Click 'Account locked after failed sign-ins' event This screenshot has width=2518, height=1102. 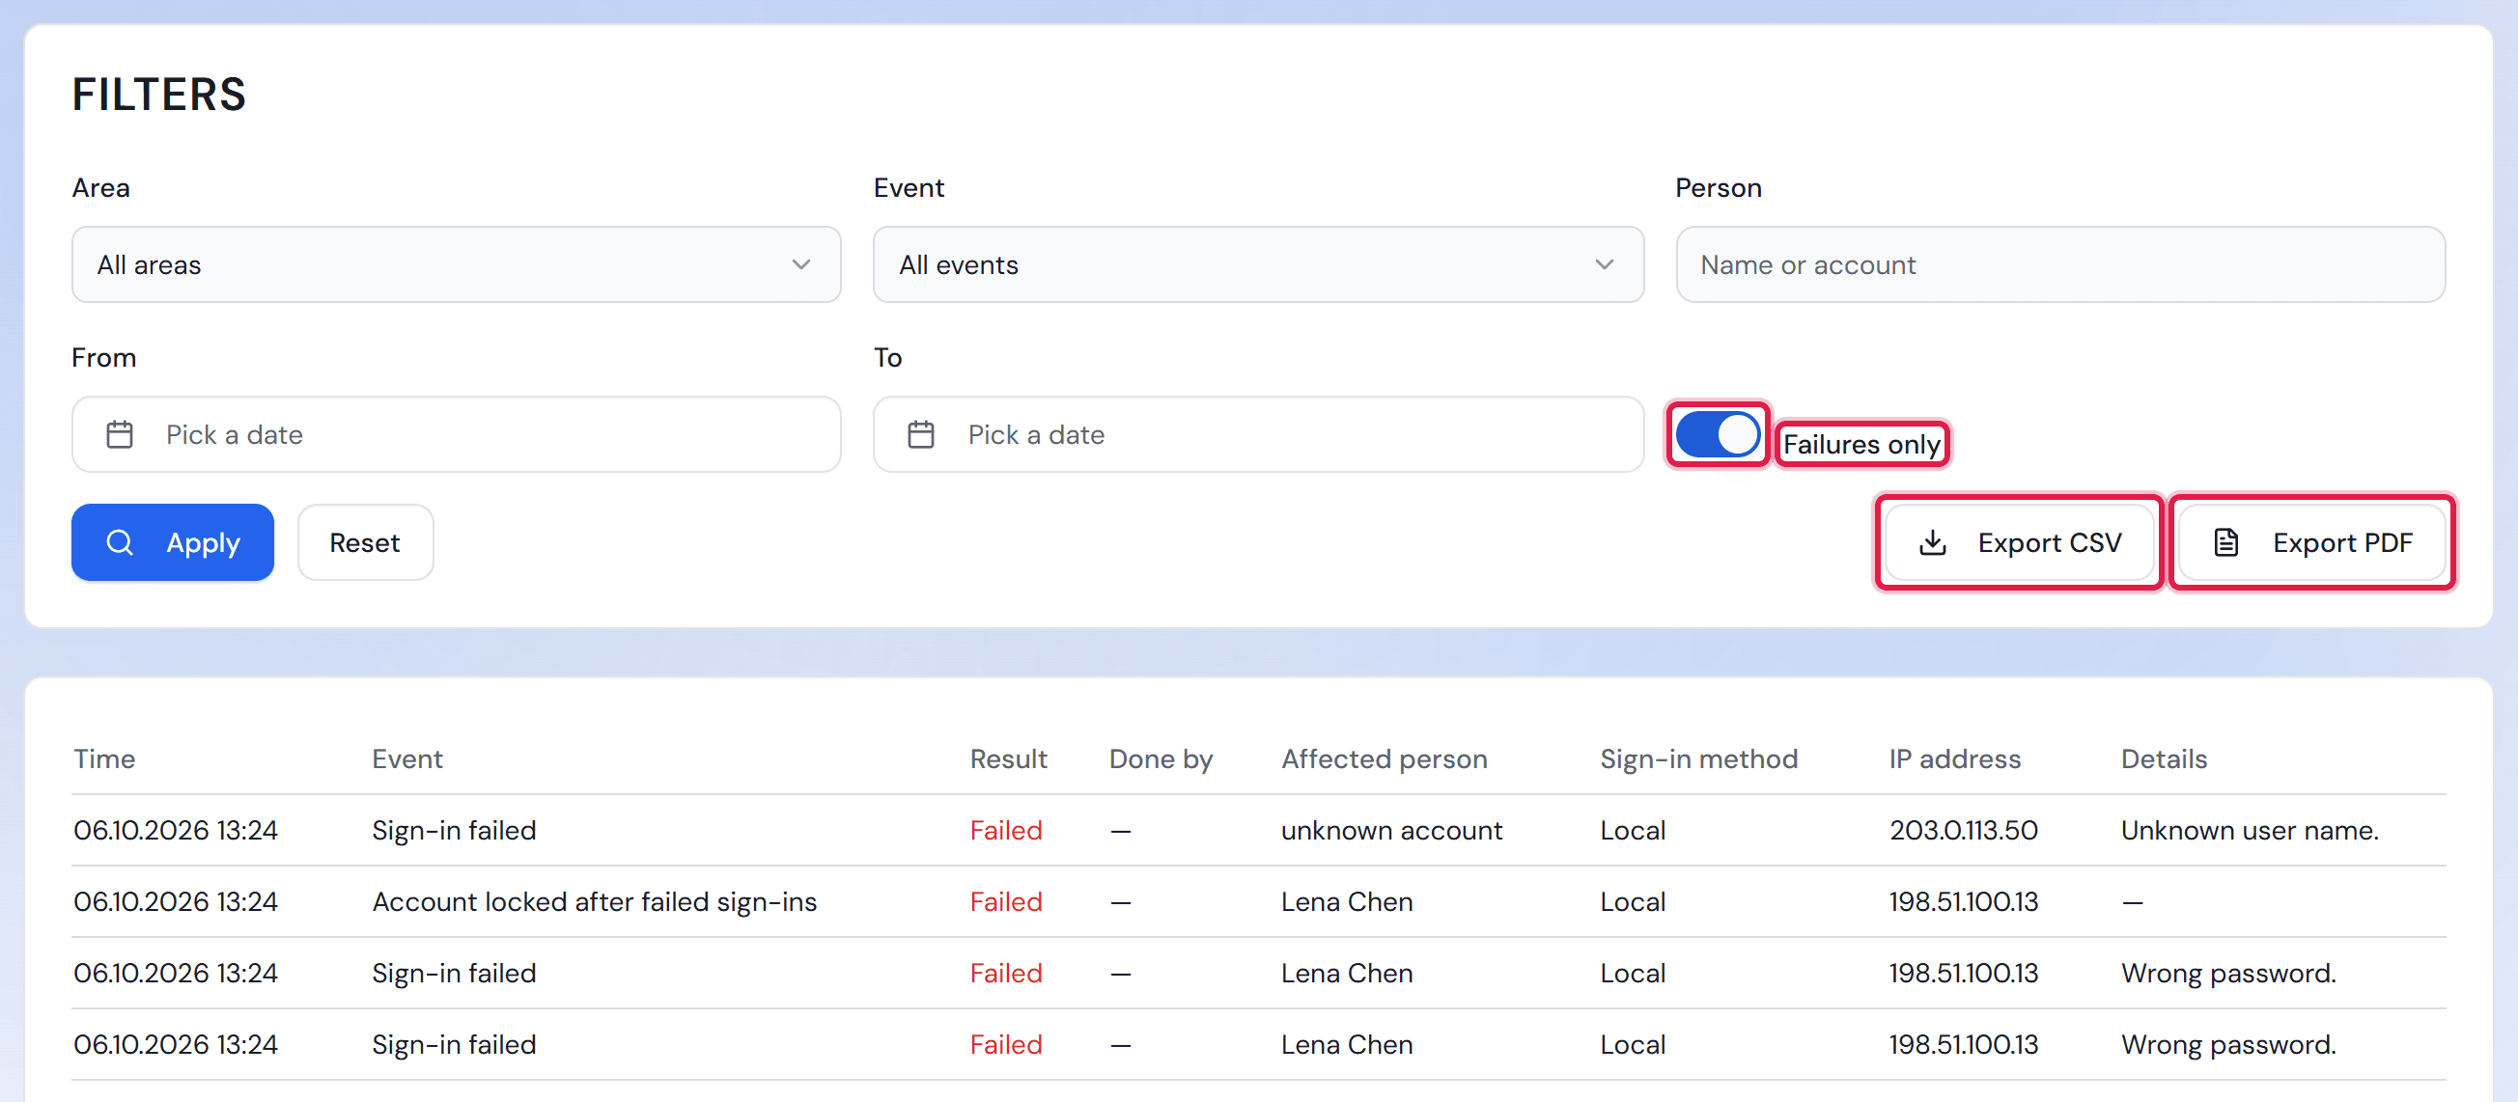pos(594,901)
